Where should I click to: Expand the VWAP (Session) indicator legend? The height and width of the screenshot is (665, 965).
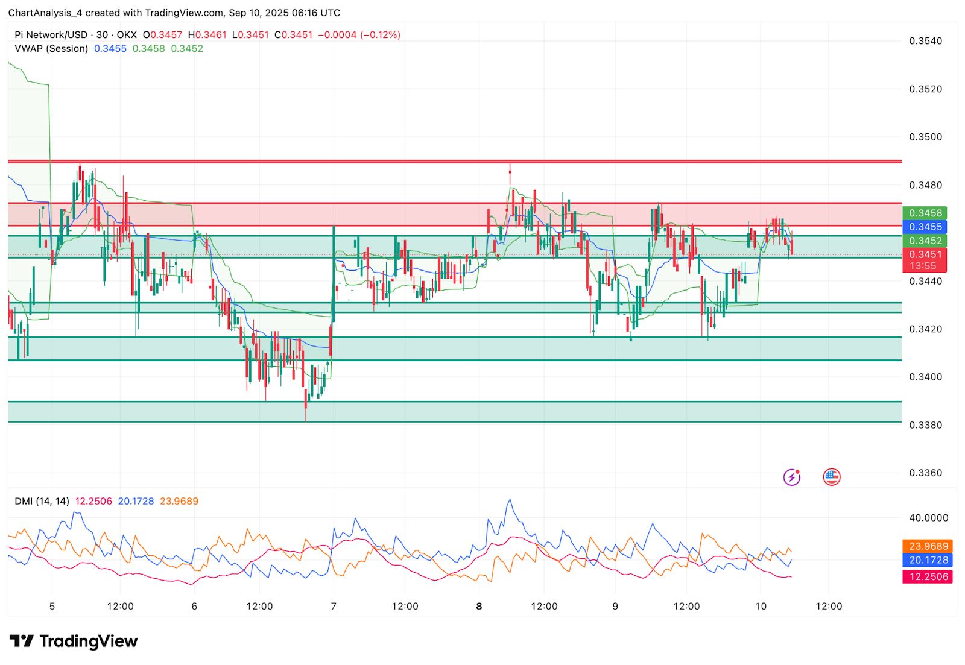point(51,49)
